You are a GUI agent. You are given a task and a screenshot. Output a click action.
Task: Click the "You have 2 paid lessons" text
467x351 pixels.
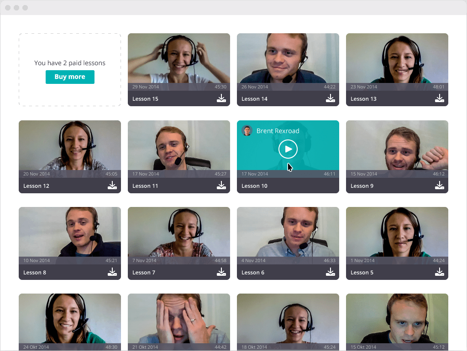pyautogui.click(x=70, y=63)
